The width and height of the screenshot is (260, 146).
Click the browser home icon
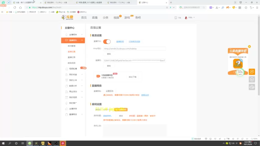(20, 7)
